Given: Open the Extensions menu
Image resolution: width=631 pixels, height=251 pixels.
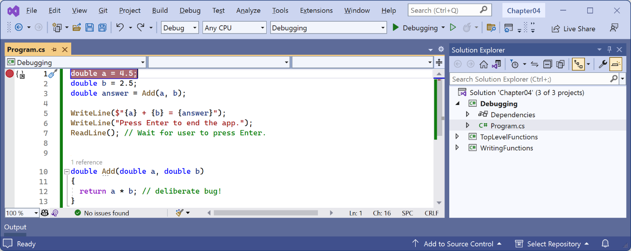Looking at the screenshot, I should (x=316, y=11).
